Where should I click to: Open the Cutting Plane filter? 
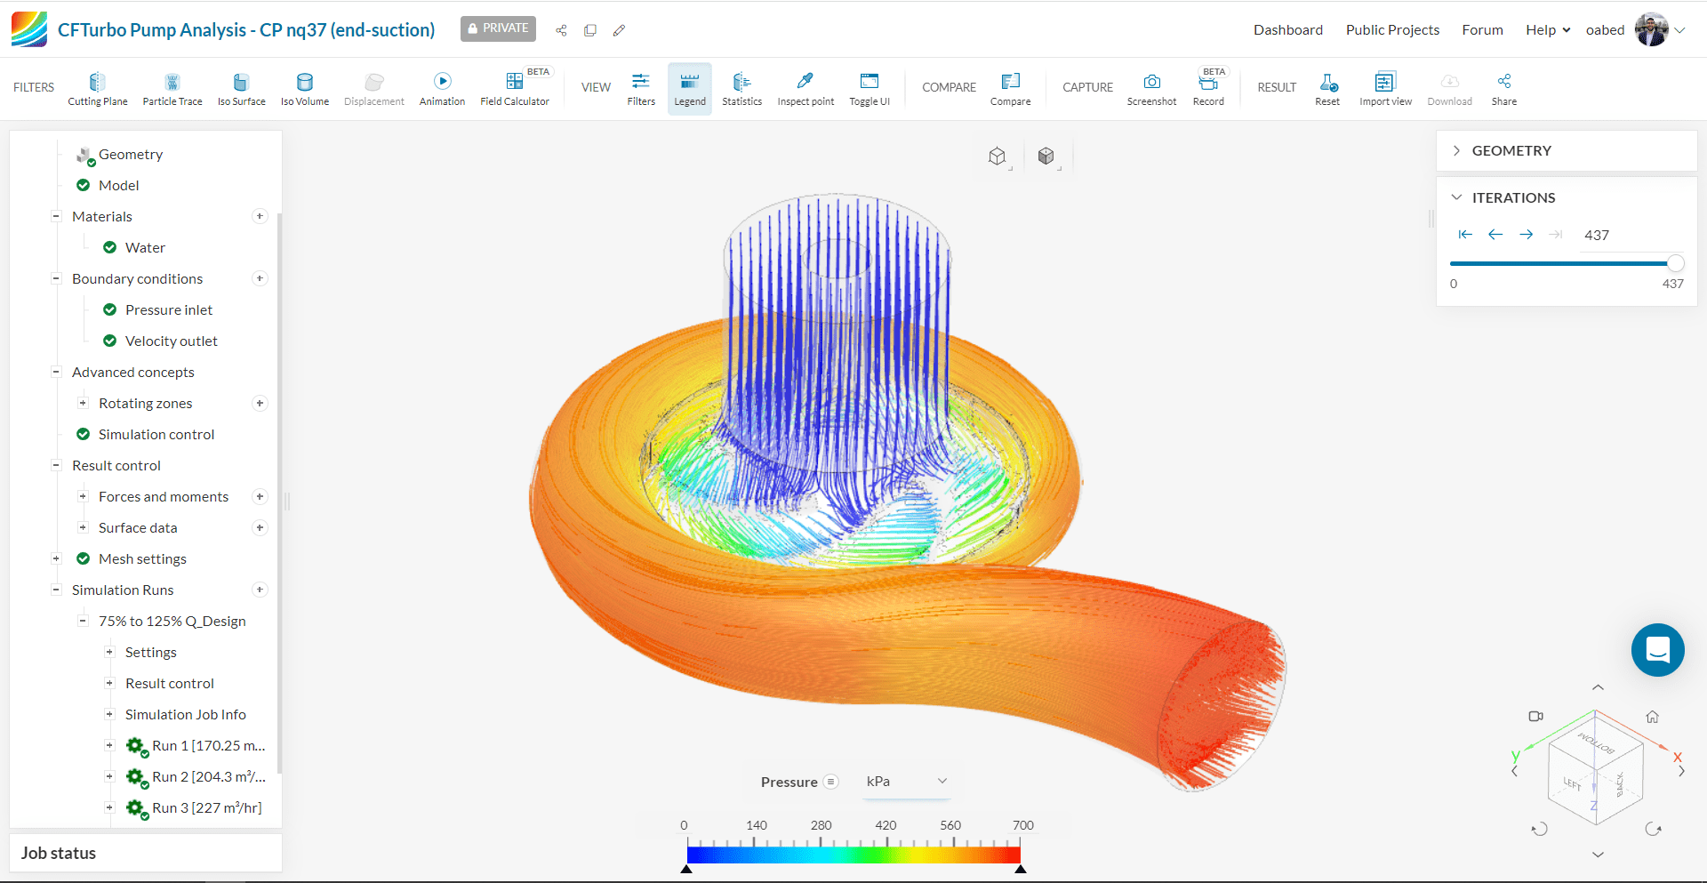pyautogui.click(x=98, y=88)
